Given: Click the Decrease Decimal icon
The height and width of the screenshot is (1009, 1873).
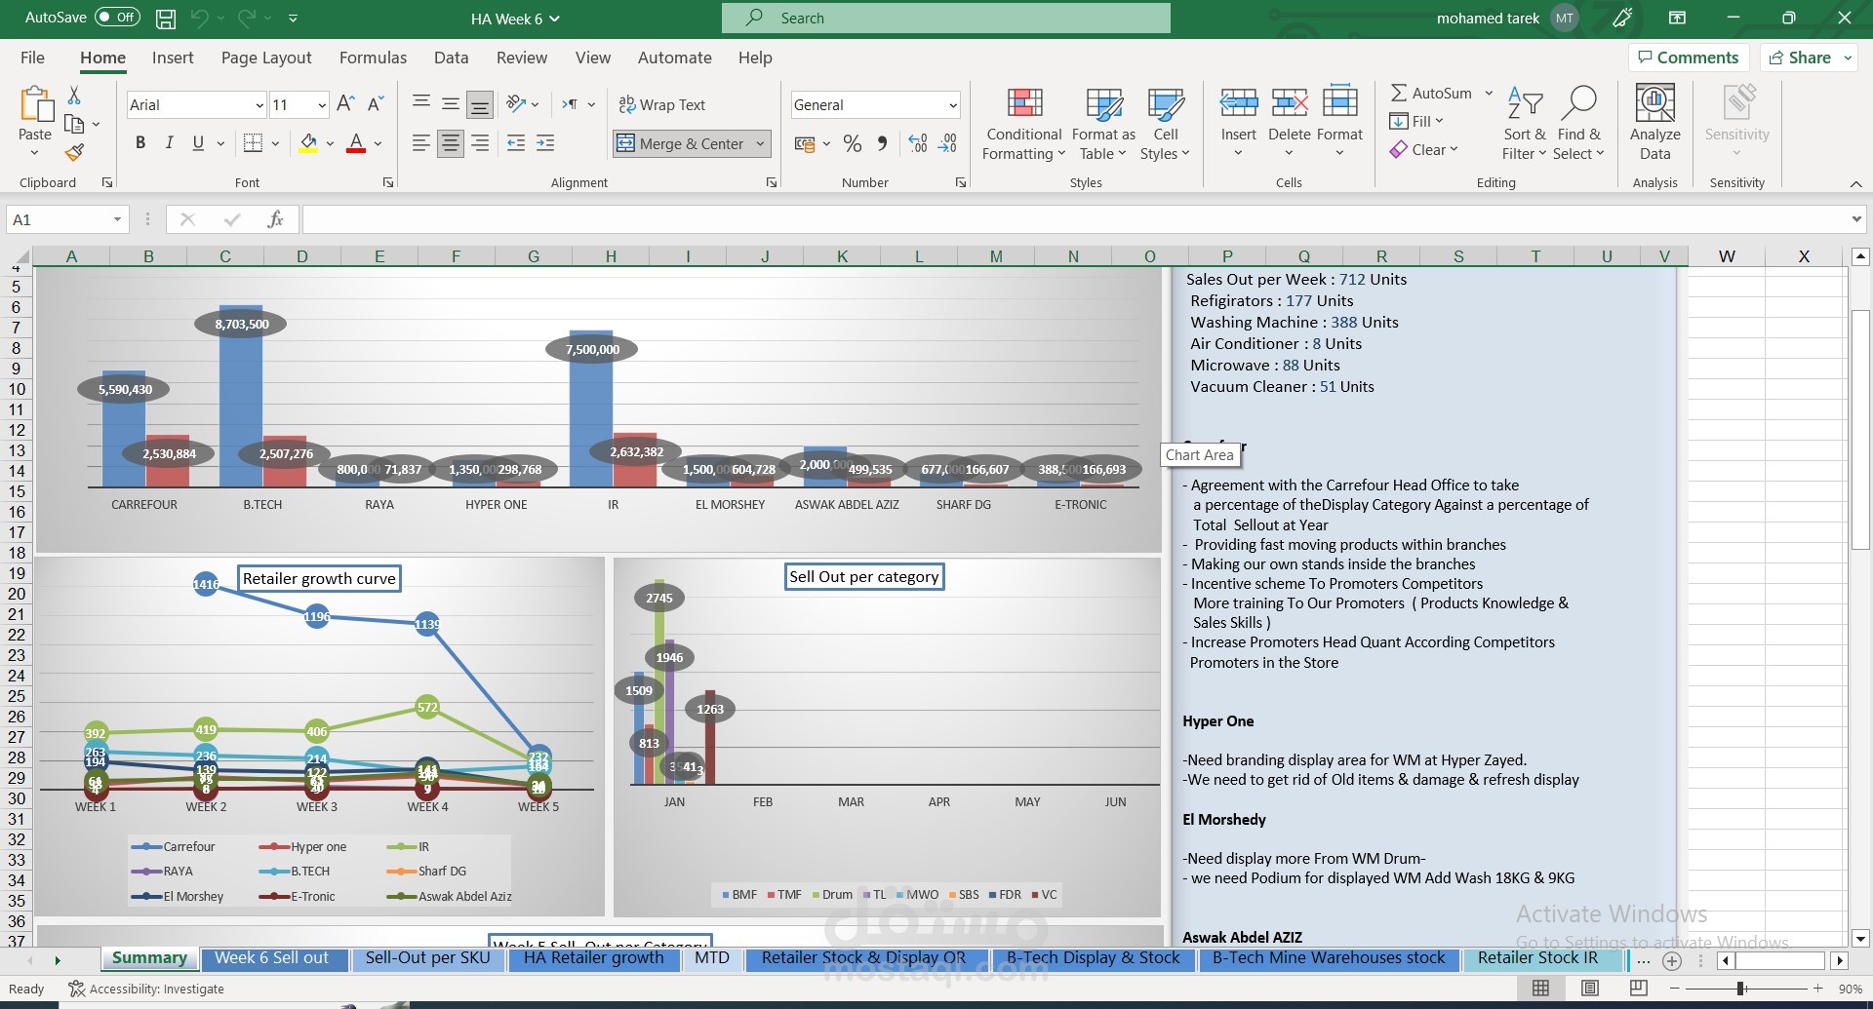Looking at the screenshot, I should pyautogui.click(x=947, y=143).
